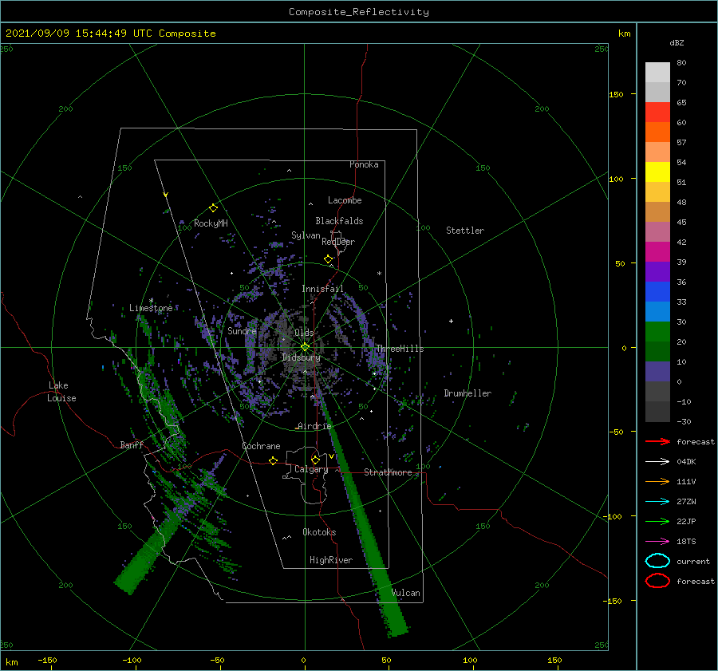Click the yellow diamond marker above Calgary
Image resolution: width=718 pixels, height=671 pixels.
coord(315,460)
